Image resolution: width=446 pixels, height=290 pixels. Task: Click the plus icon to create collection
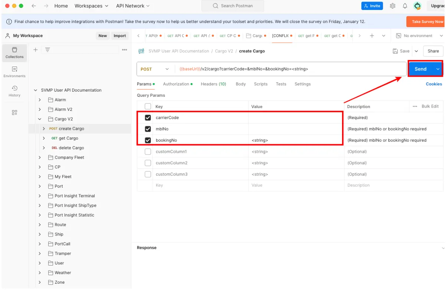pyautogui.click(x=36, y=50)
